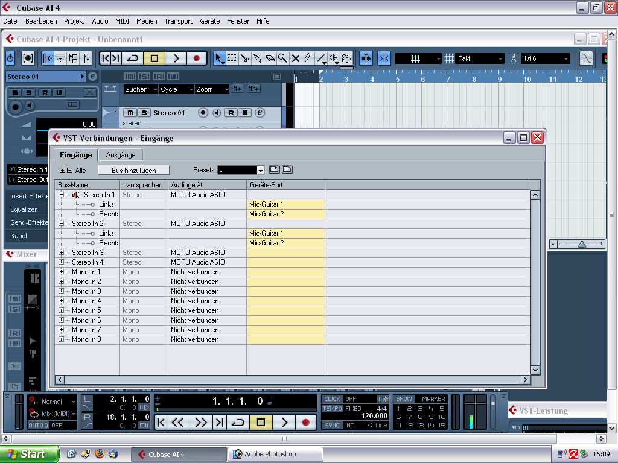Open the Zoom dropdown in track list
Viewport: 618px width, 463px height.
coord(212,89)
